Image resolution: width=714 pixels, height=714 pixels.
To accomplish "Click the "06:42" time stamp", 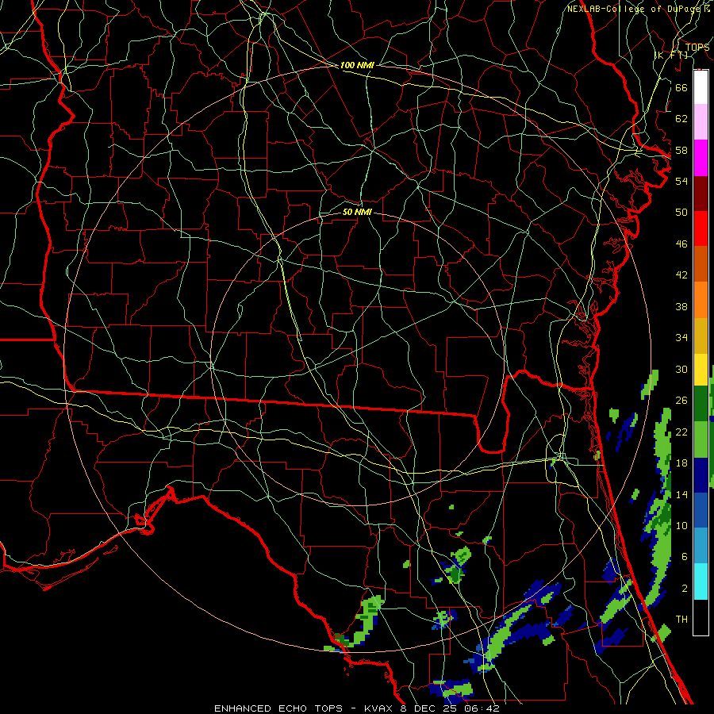I will click(x=484, y=708).
